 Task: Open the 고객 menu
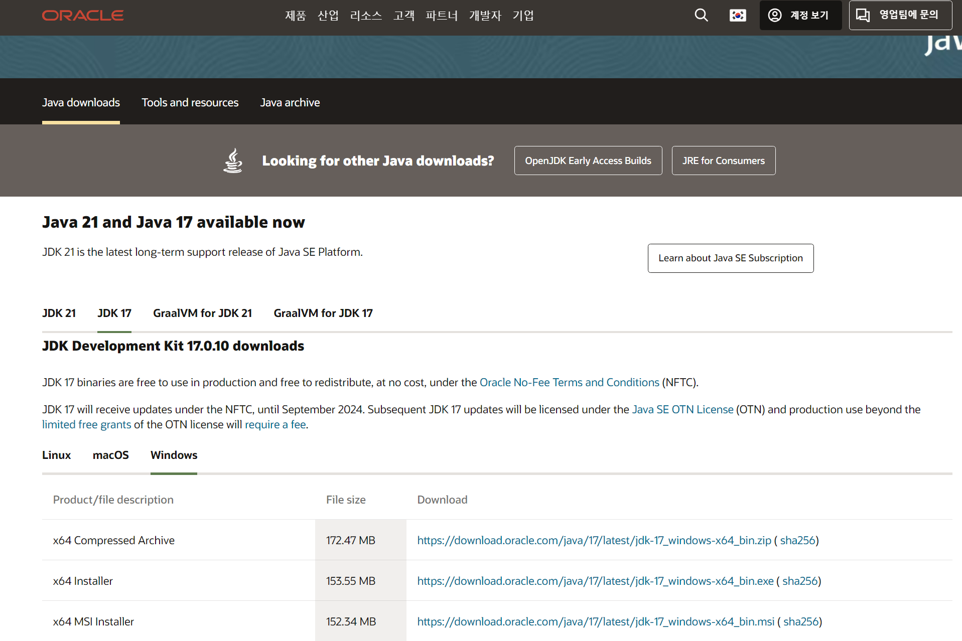click(x=404, y=16)
